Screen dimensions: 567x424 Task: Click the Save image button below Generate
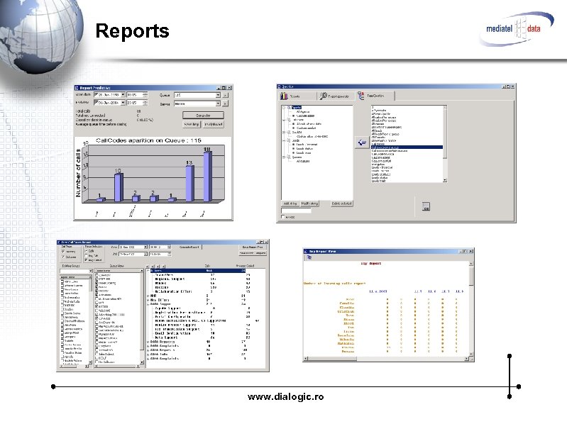[192, 124]
